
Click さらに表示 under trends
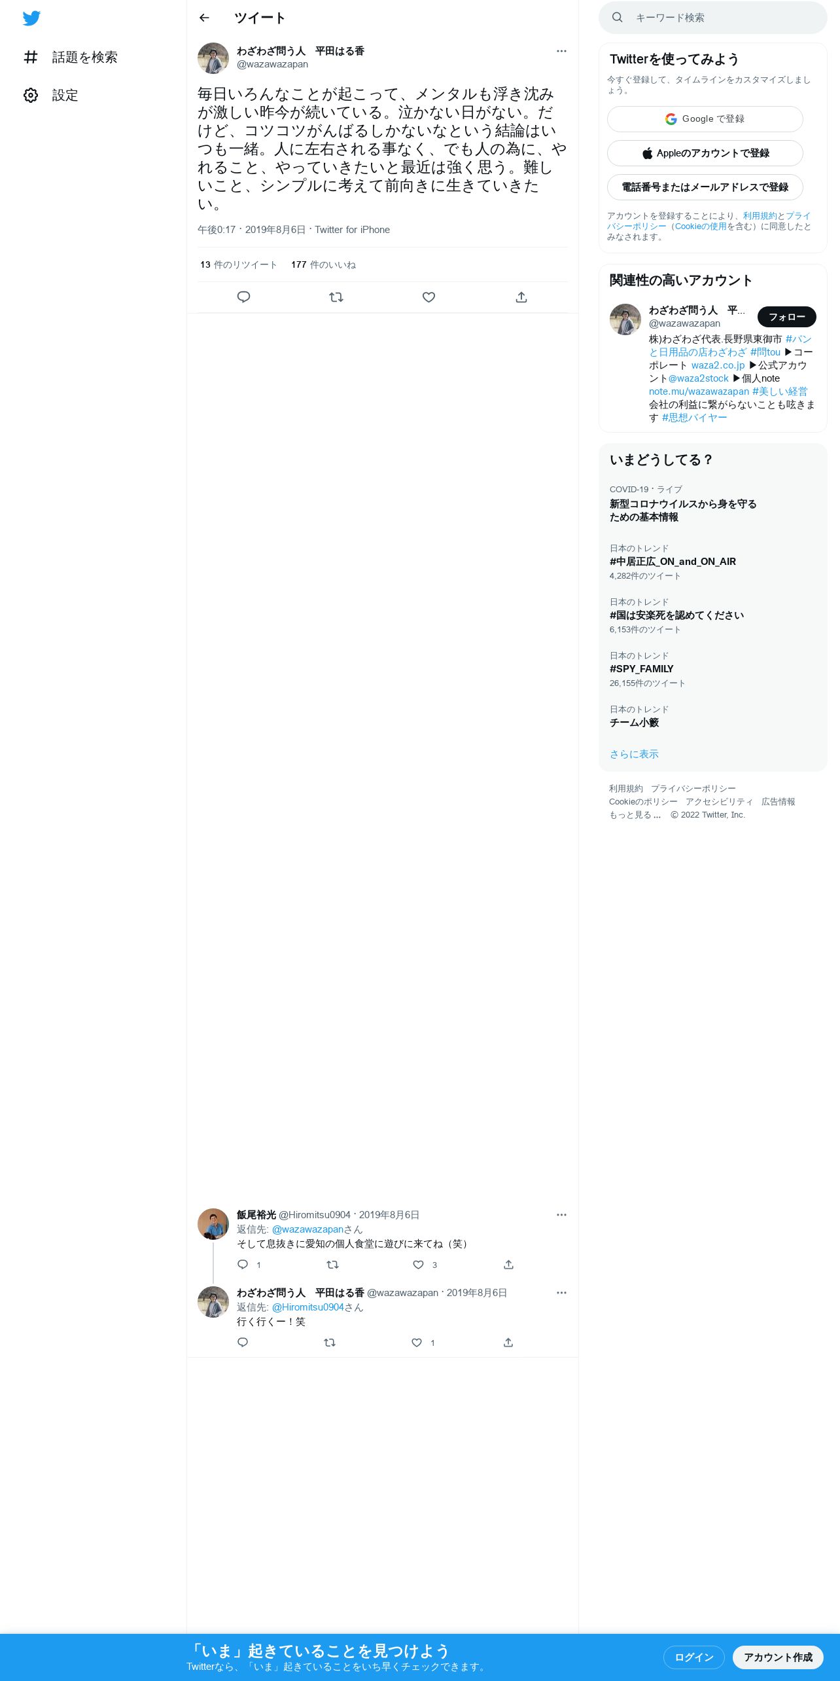point(634,754)
